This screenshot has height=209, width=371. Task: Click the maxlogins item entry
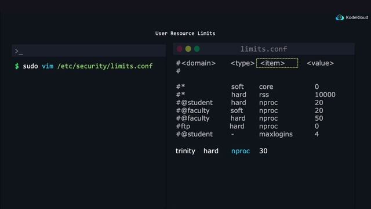pos(276,134)
